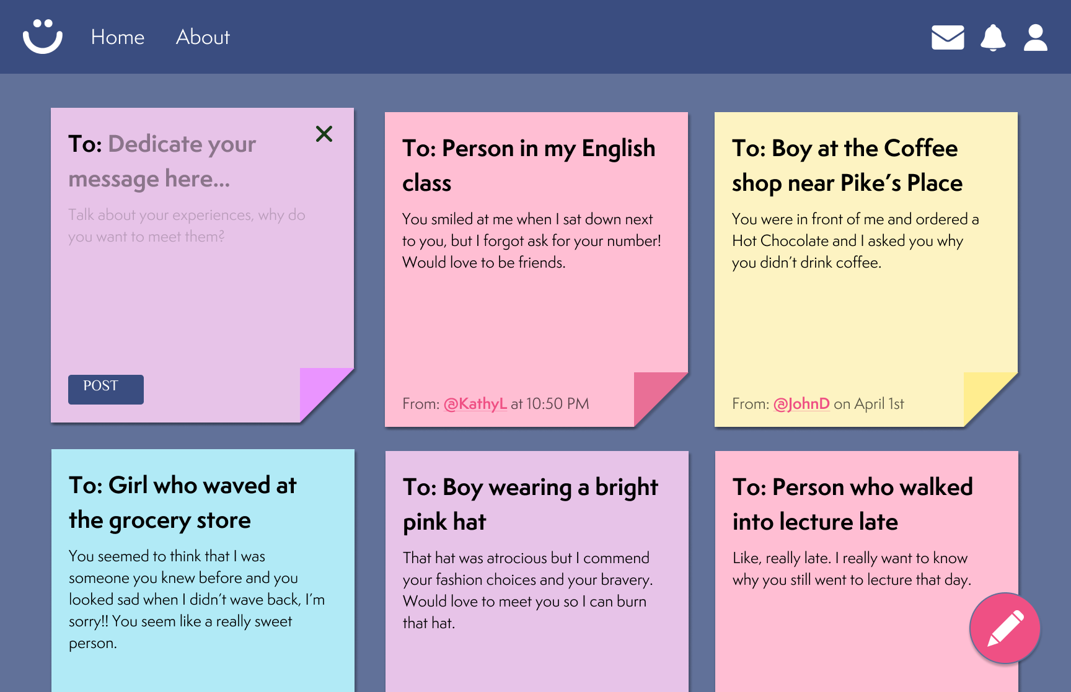The image size is (1071, 692).
Task: Open the user profile icon
Action: click(x=1035, y=38)
